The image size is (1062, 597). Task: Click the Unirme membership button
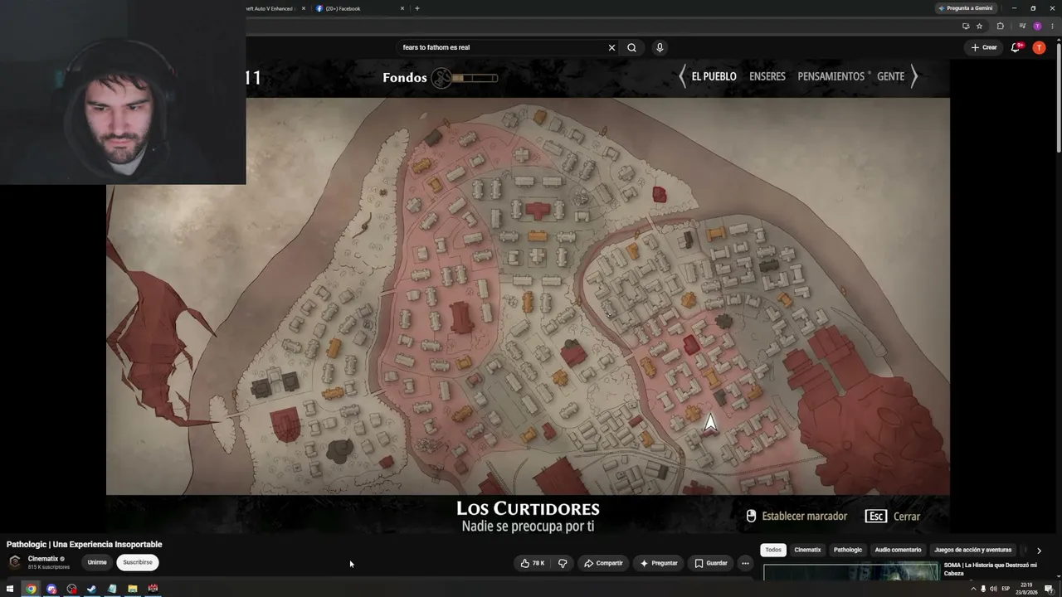(97, 562)
